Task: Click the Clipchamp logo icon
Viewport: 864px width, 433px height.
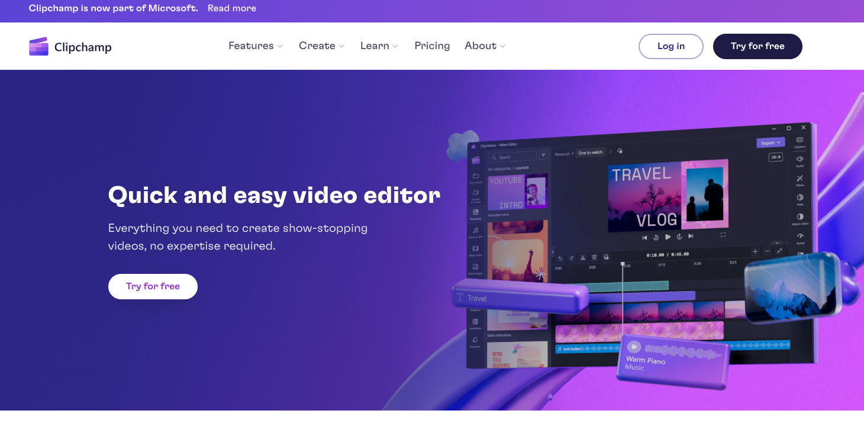Action: (x=38, y=46)
